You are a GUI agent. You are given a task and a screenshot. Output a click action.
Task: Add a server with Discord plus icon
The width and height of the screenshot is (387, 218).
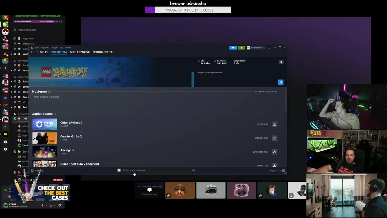(x=5, y=142)
